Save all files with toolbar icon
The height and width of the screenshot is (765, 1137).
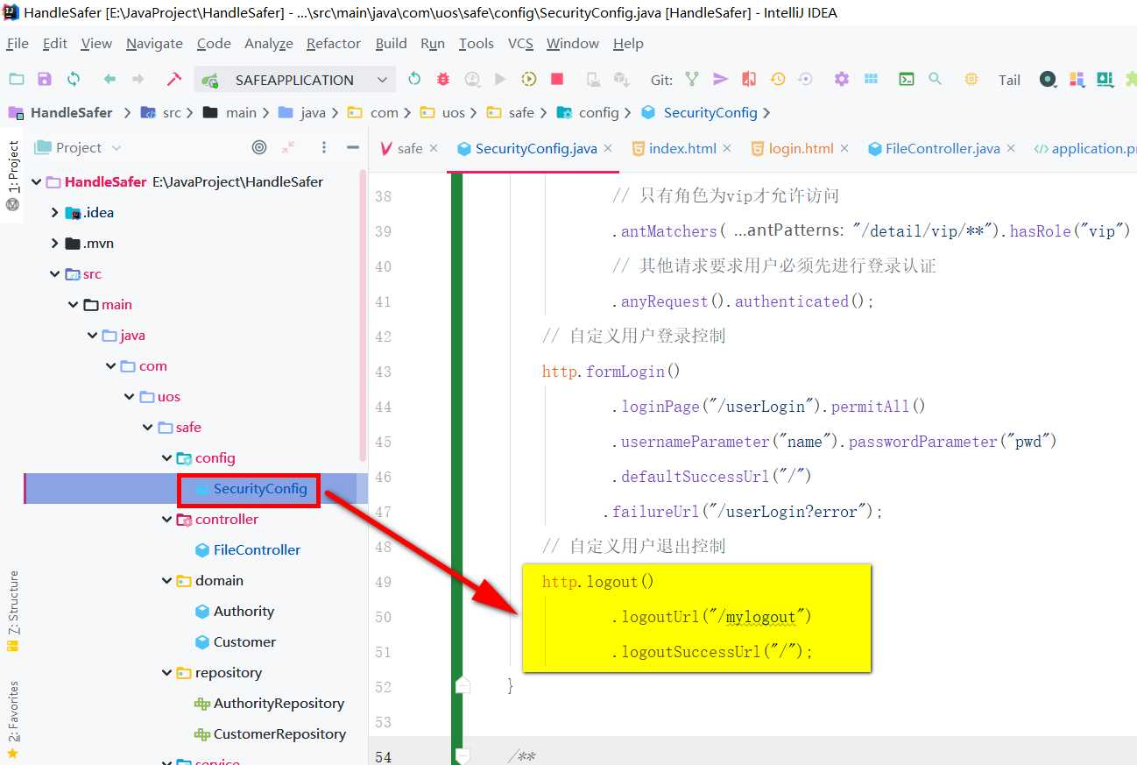(45, 79)
